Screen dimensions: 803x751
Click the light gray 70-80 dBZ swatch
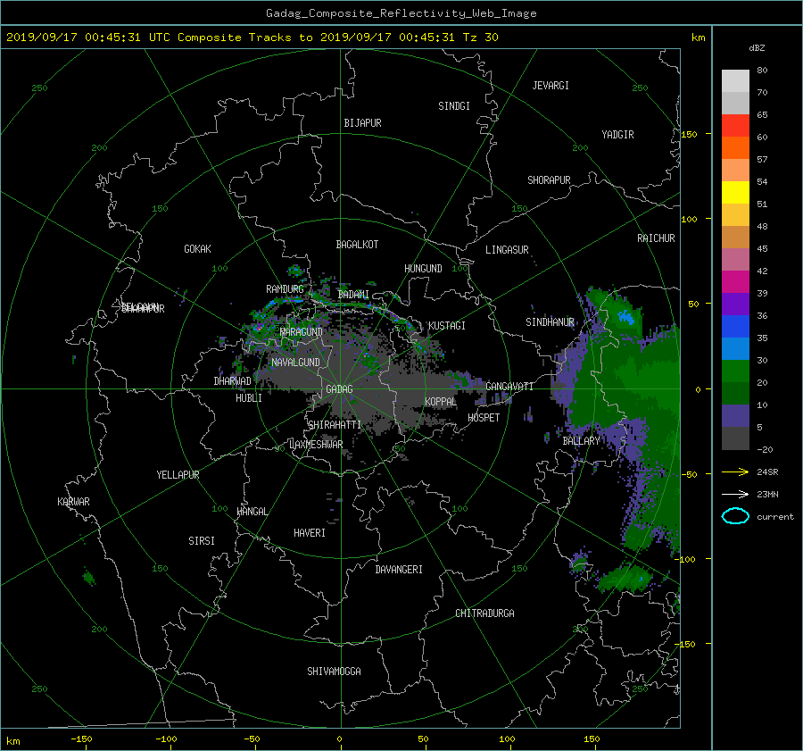point(735,80)
